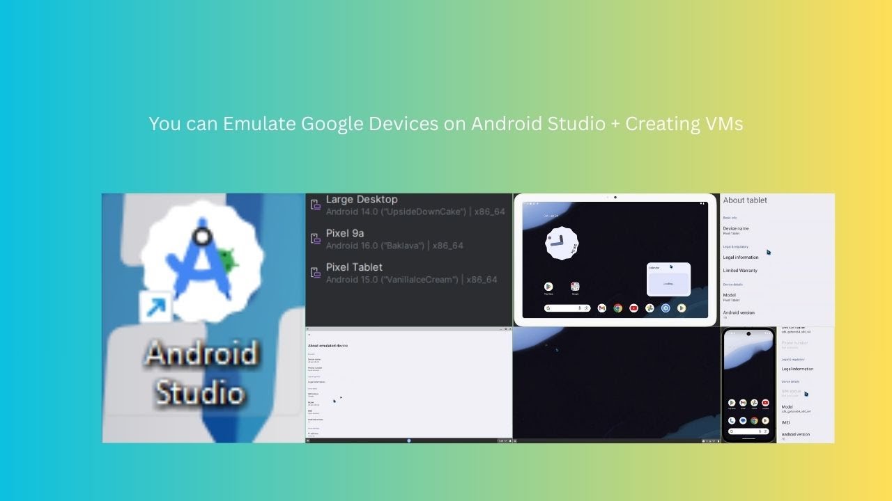Open Play Store on tablet home screen
Screen dimensions: 892x501
pos(548,287)
